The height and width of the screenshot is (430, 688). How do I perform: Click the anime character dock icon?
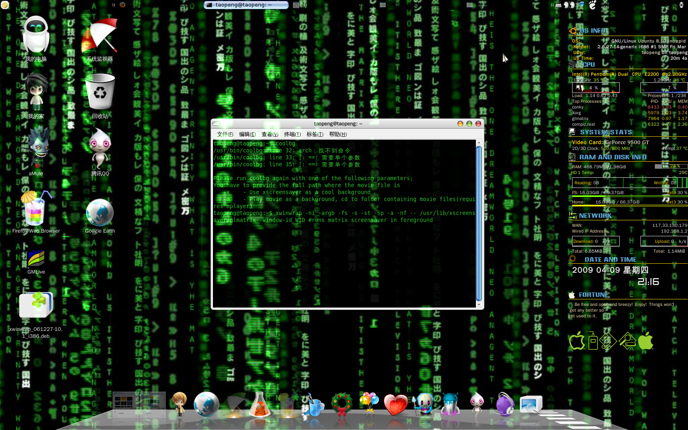[x=179, y=404]
